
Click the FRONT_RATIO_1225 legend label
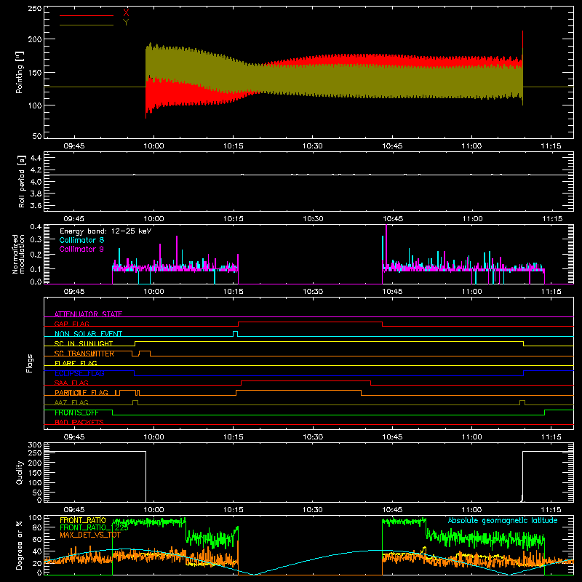94,527
